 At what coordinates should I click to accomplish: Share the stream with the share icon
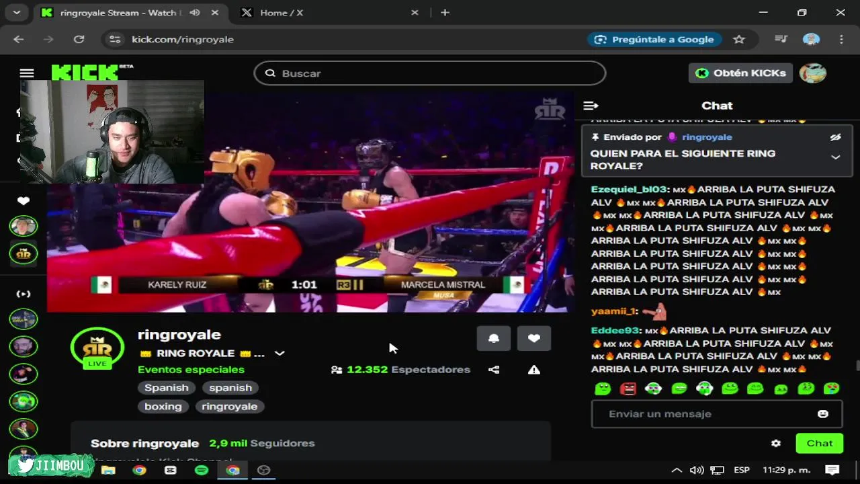click(x=494, y=370)
